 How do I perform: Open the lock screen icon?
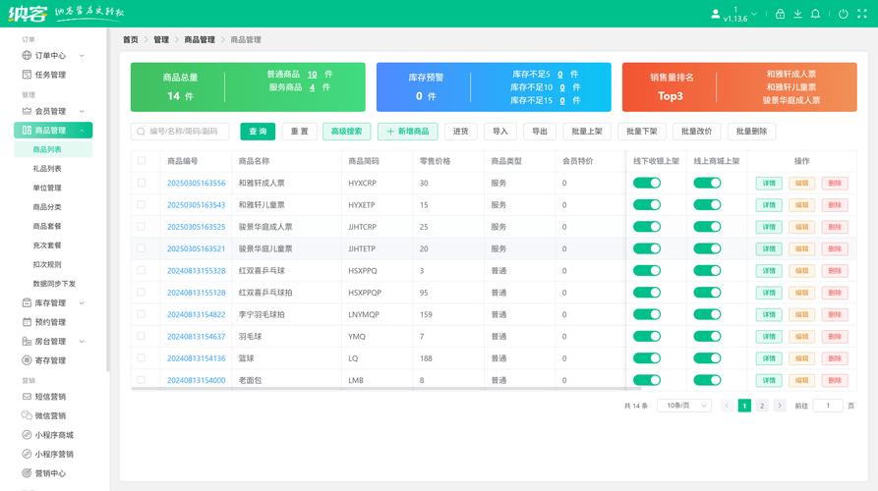tap(780, 14)
